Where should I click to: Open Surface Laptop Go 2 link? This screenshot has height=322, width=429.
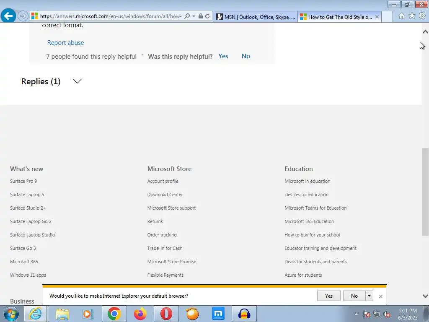[31, 221]
